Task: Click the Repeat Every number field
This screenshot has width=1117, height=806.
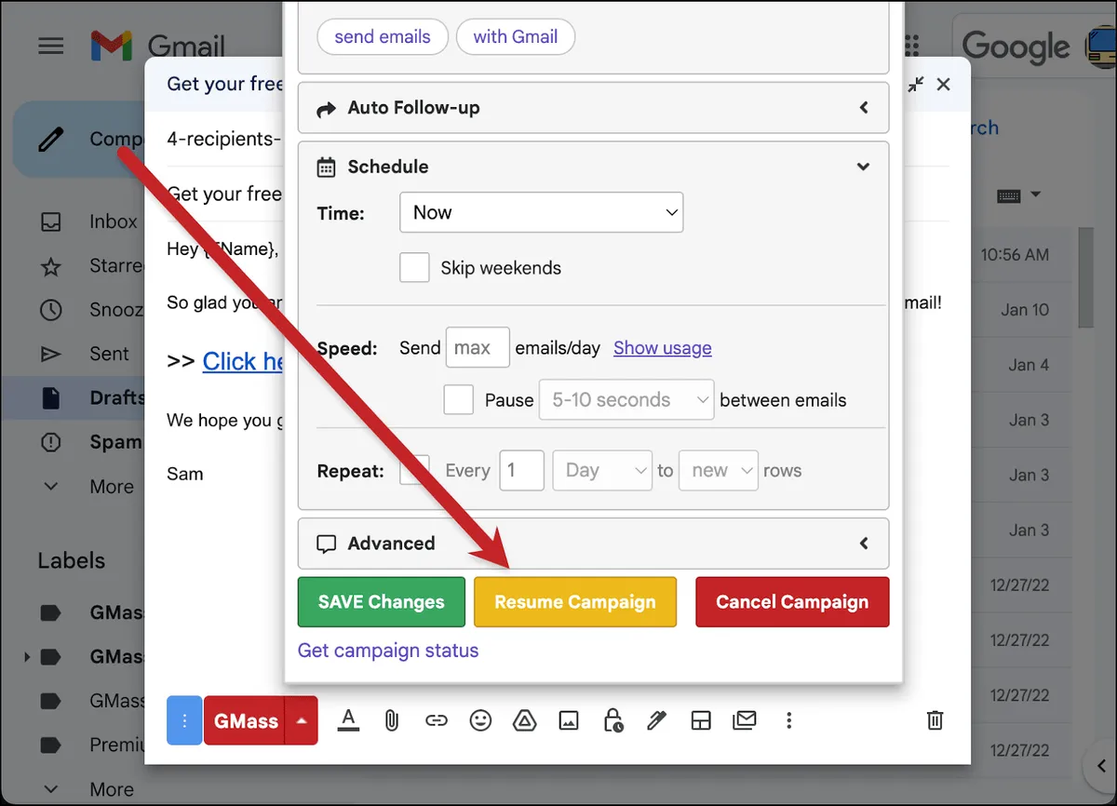Action: [x=521, y=470]
